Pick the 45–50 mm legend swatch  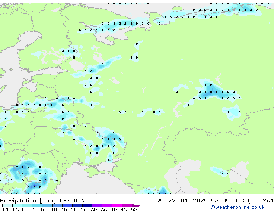(x=127, y=205)
